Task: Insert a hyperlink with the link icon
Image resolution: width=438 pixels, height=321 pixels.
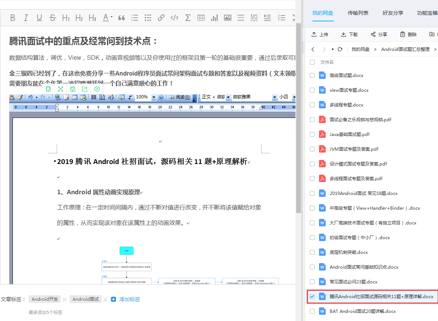Action: [161, 17]
